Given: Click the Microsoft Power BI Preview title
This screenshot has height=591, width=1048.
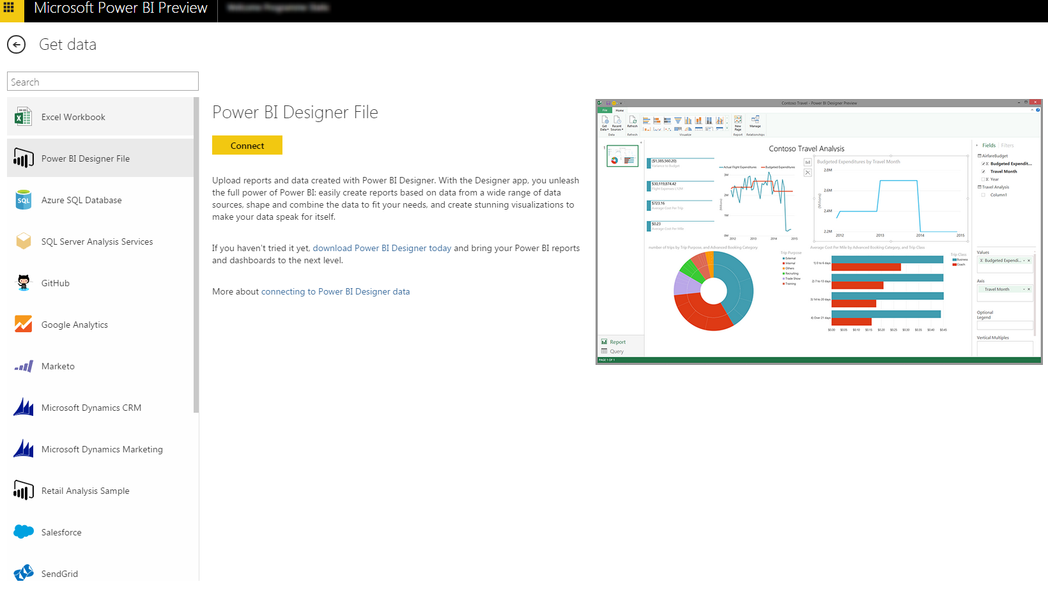Looking at the screenshot, I should [121, 8].
